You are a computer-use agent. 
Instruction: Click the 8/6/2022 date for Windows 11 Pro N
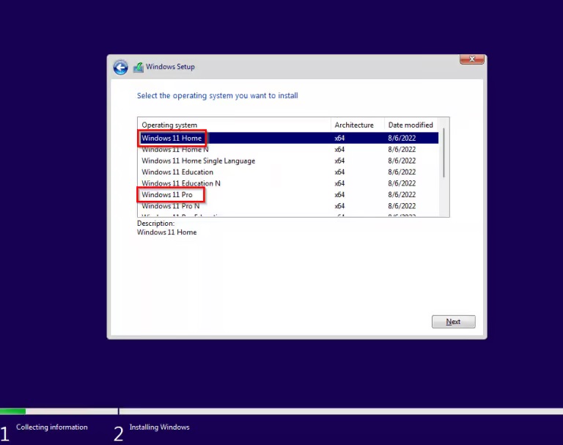402,206
